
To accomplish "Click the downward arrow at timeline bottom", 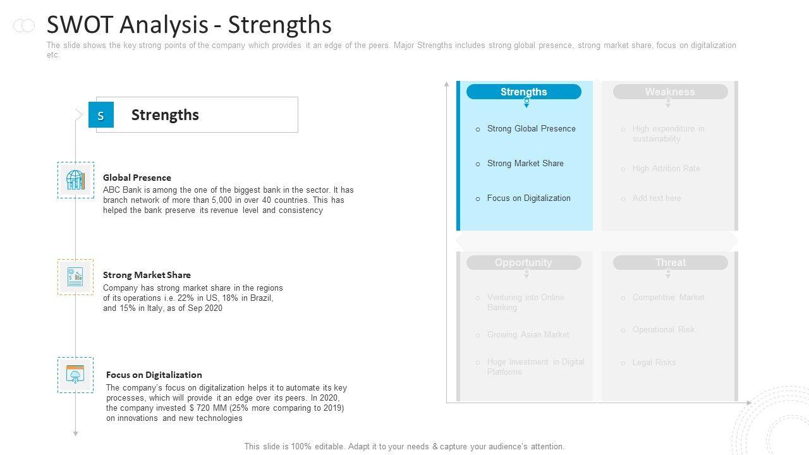I will point(75,434).
